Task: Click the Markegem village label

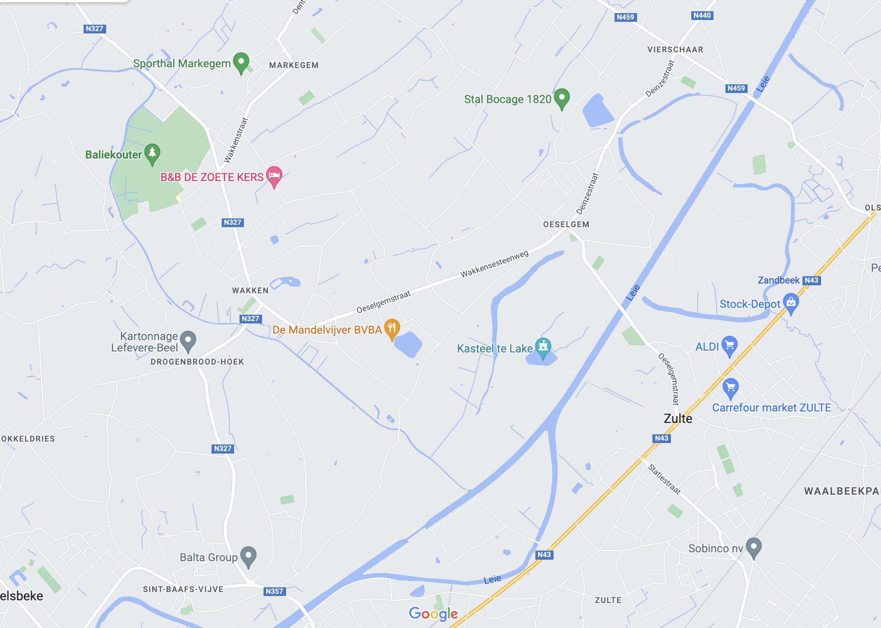Action: coord(294,65)
